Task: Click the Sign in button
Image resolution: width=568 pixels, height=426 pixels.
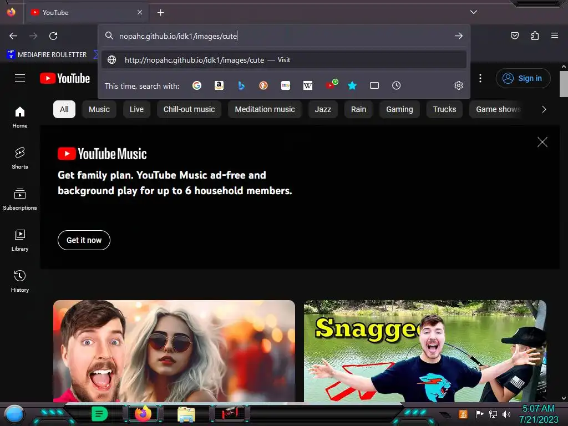Action: 523,78
